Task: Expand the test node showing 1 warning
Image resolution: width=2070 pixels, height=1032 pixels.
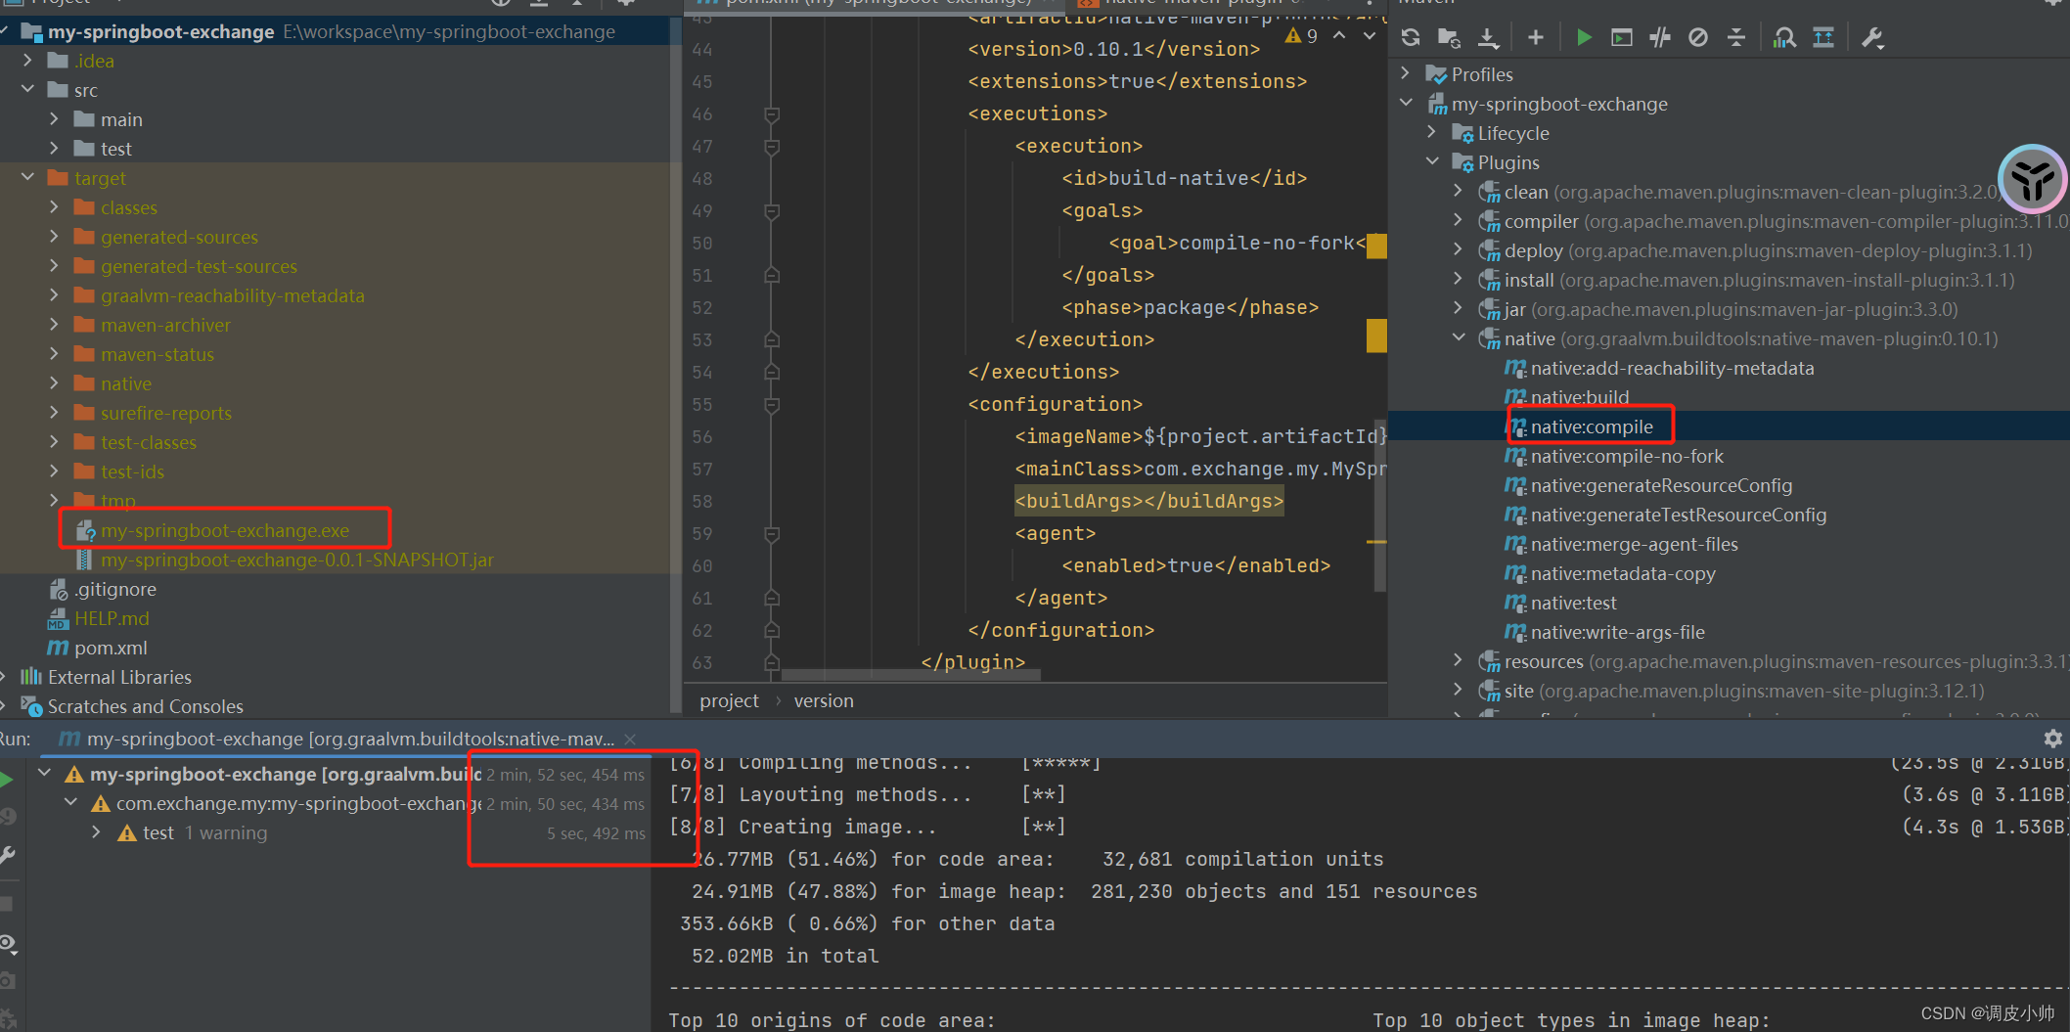Action: click(96, 831)
